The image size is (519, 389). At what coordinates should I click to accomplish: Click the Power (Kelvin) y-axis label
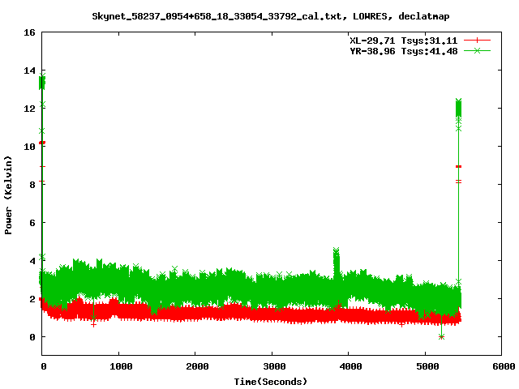pyautogui.click(x=8, y=195)
